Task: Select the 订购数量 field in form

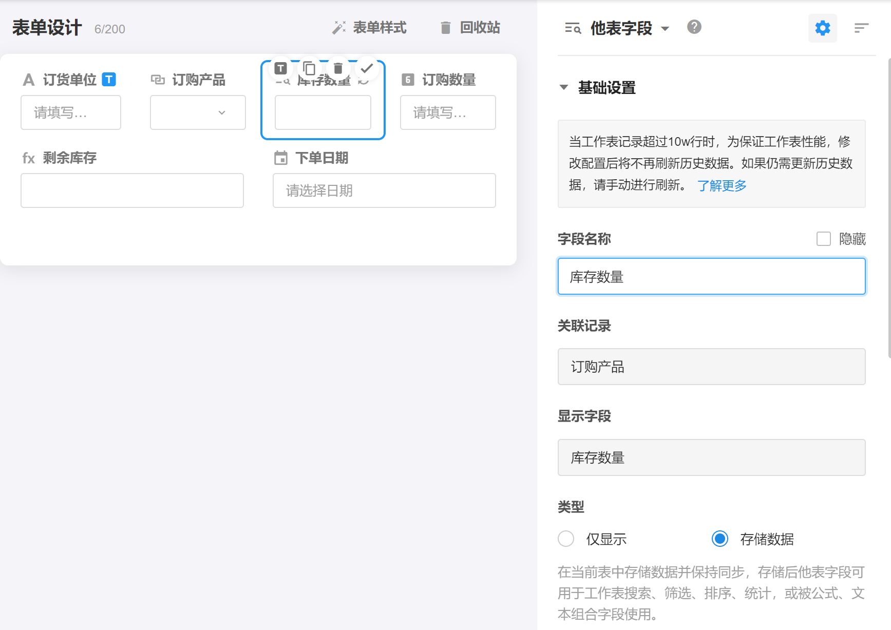Action: click(448, 112)
